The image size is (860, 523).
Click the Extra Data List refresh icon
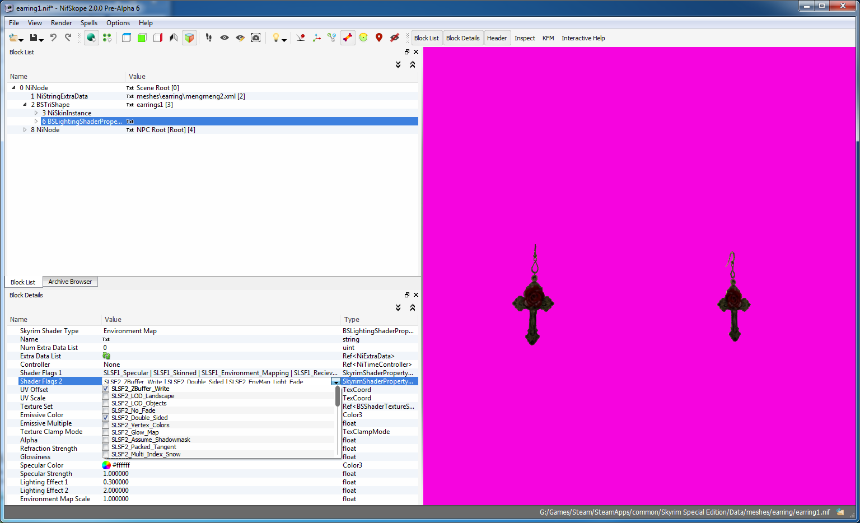click(106, 356)
